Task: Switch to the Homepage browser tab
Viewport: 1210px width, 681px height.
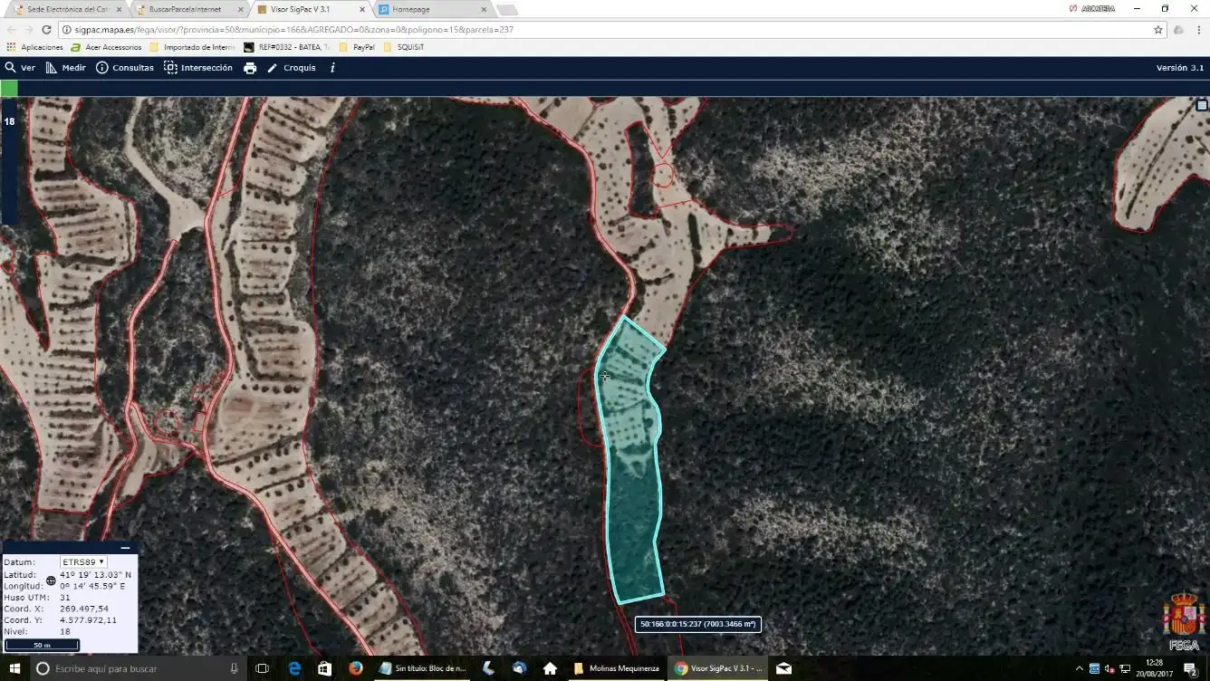Action: pos(432,9)
